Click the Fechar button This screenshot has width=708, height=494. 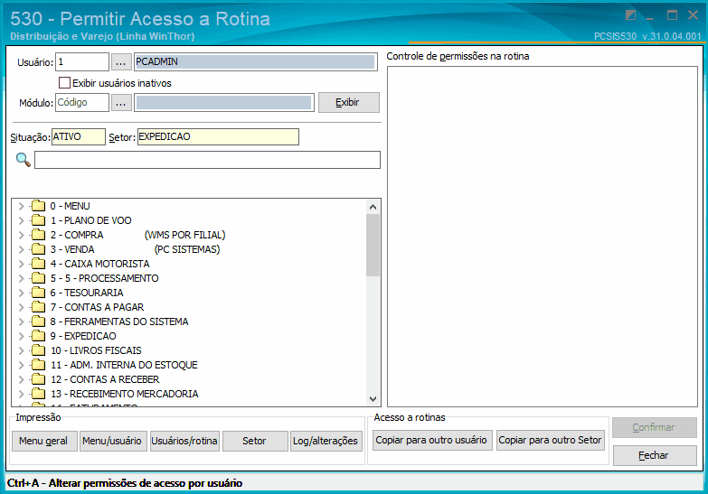[x=655, y=455]
